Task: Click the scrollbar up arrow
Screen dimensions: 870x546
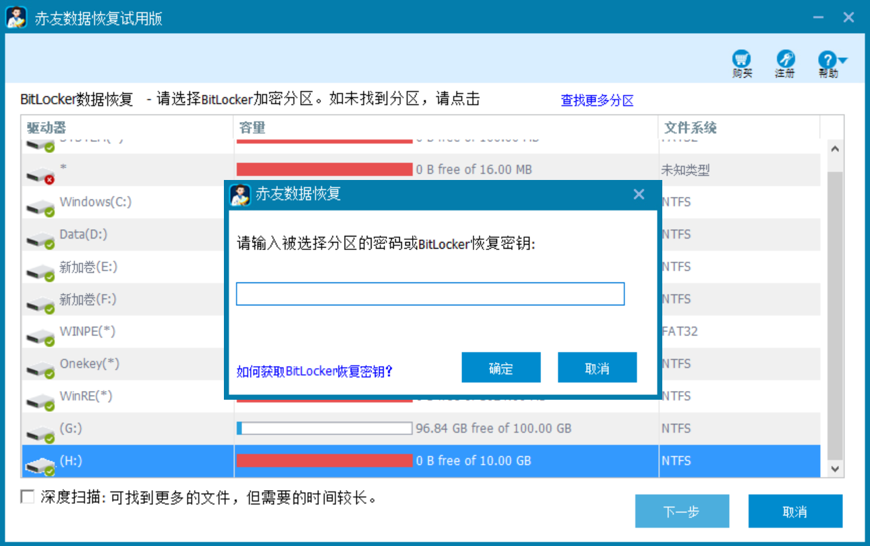Action: (835, 148)
